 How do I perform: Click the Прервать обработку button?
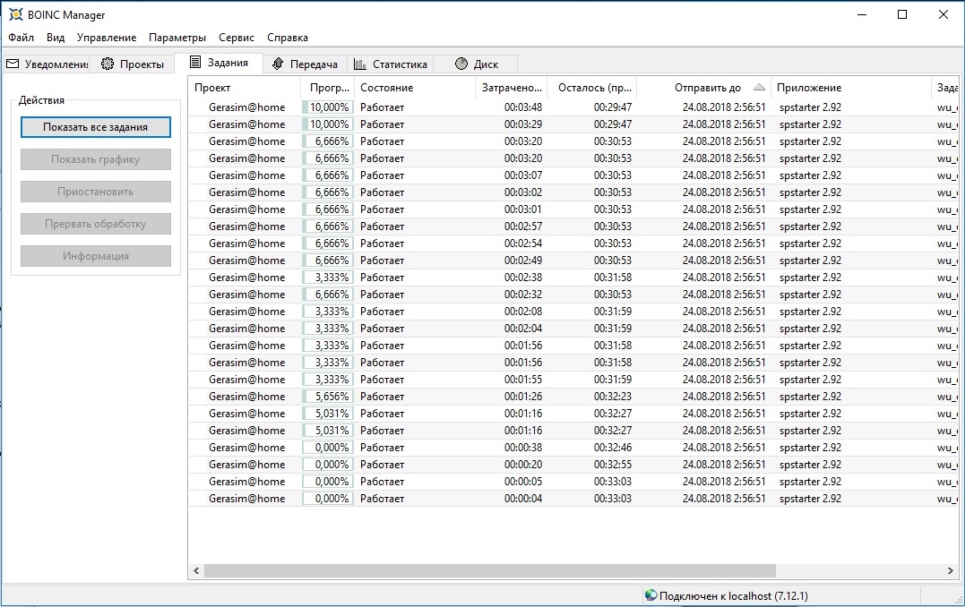coord(95,224)
